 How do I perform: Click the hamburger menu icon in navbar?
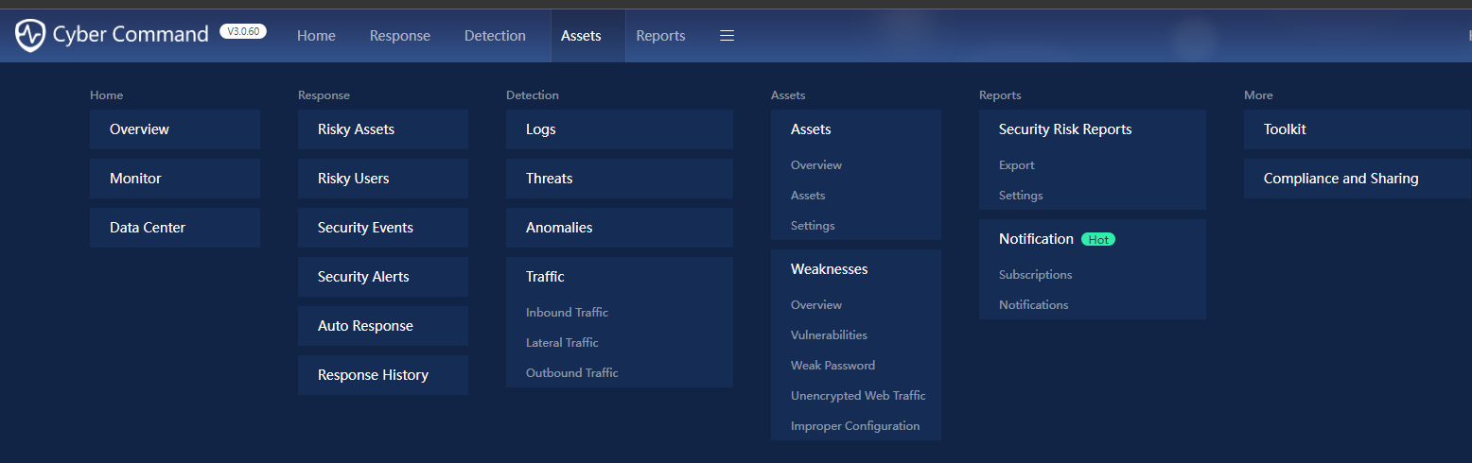727,36
